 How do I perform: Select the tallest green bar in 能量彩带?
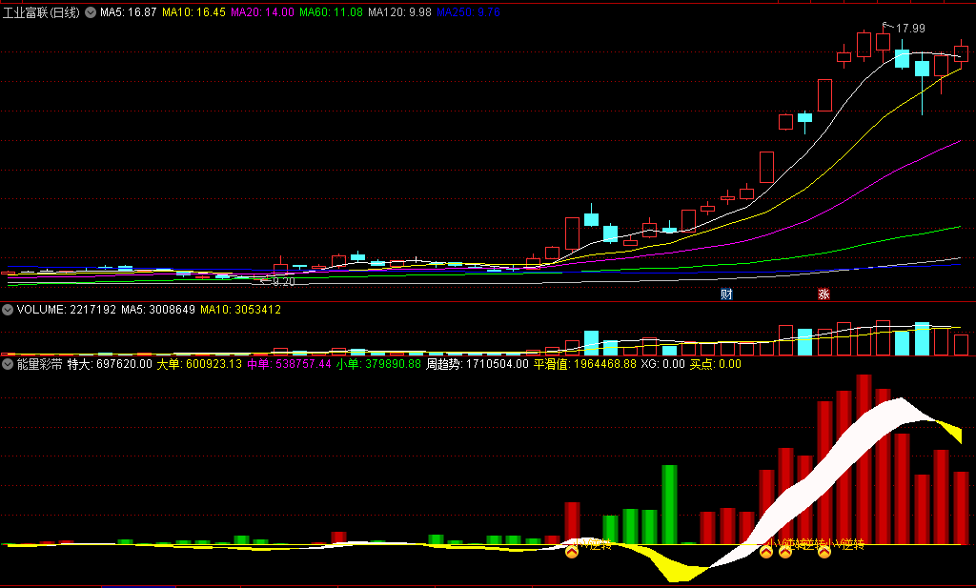point(669,505)
